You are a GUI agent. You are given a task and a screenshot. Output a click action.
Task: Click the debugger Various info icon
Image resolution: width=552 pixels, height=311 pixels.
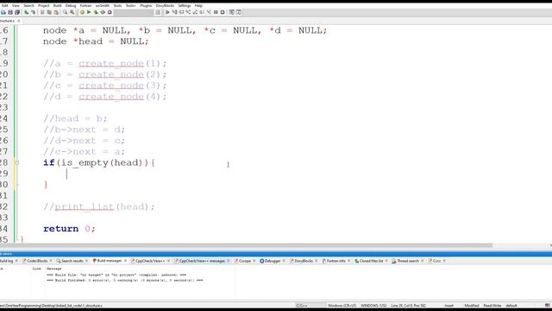[x=239, y=12]
